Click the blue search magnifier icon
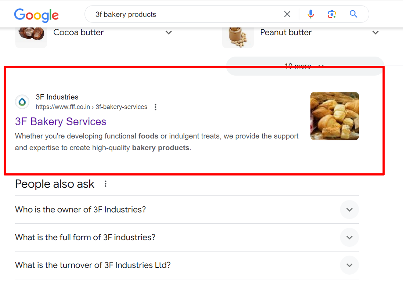 point(353,14)
